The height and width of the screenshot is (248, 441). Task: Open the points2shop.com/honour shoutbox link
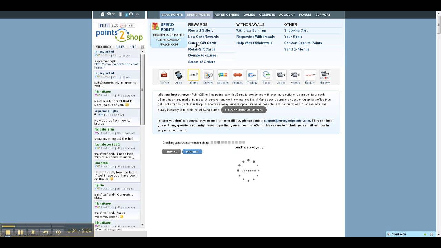[x=116, y=66]
